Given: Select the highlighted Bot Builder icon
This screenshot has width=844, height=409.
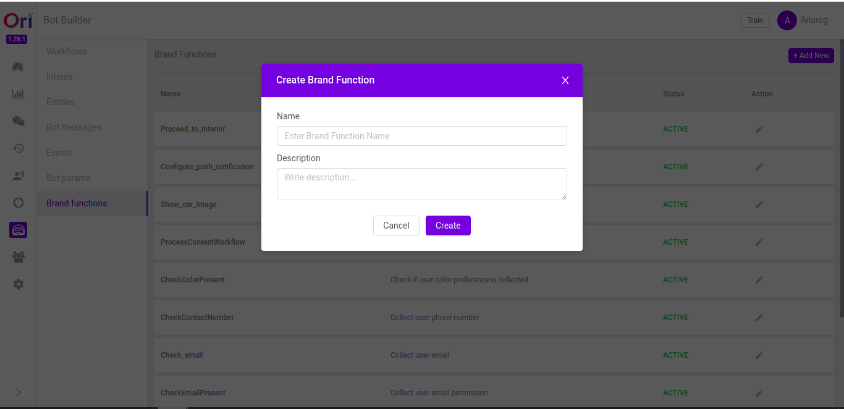Looking at the screenshot, I should (18, 229).
